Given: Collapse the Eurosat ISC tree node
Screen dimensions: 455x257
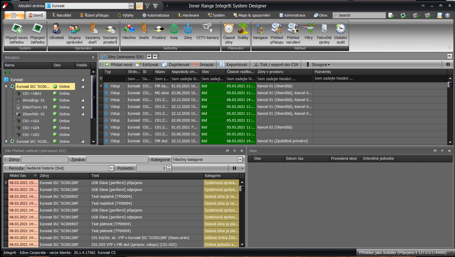Looking at the screenshot, I should click(6, 86).
